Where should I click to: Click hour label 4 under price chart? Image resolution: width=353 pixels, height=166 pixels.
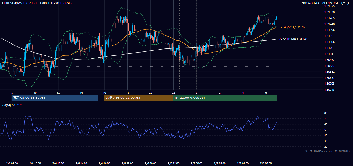(243, 92)
